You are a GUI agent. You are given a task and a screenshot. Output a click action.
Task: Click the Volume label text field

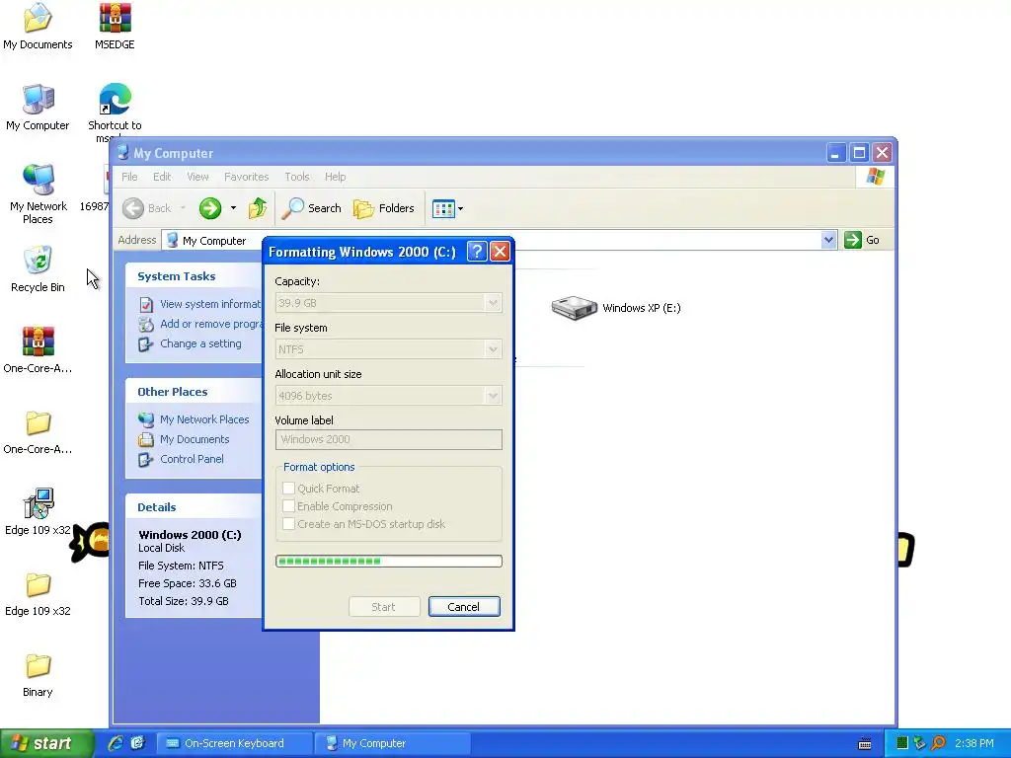coord(389,439)
